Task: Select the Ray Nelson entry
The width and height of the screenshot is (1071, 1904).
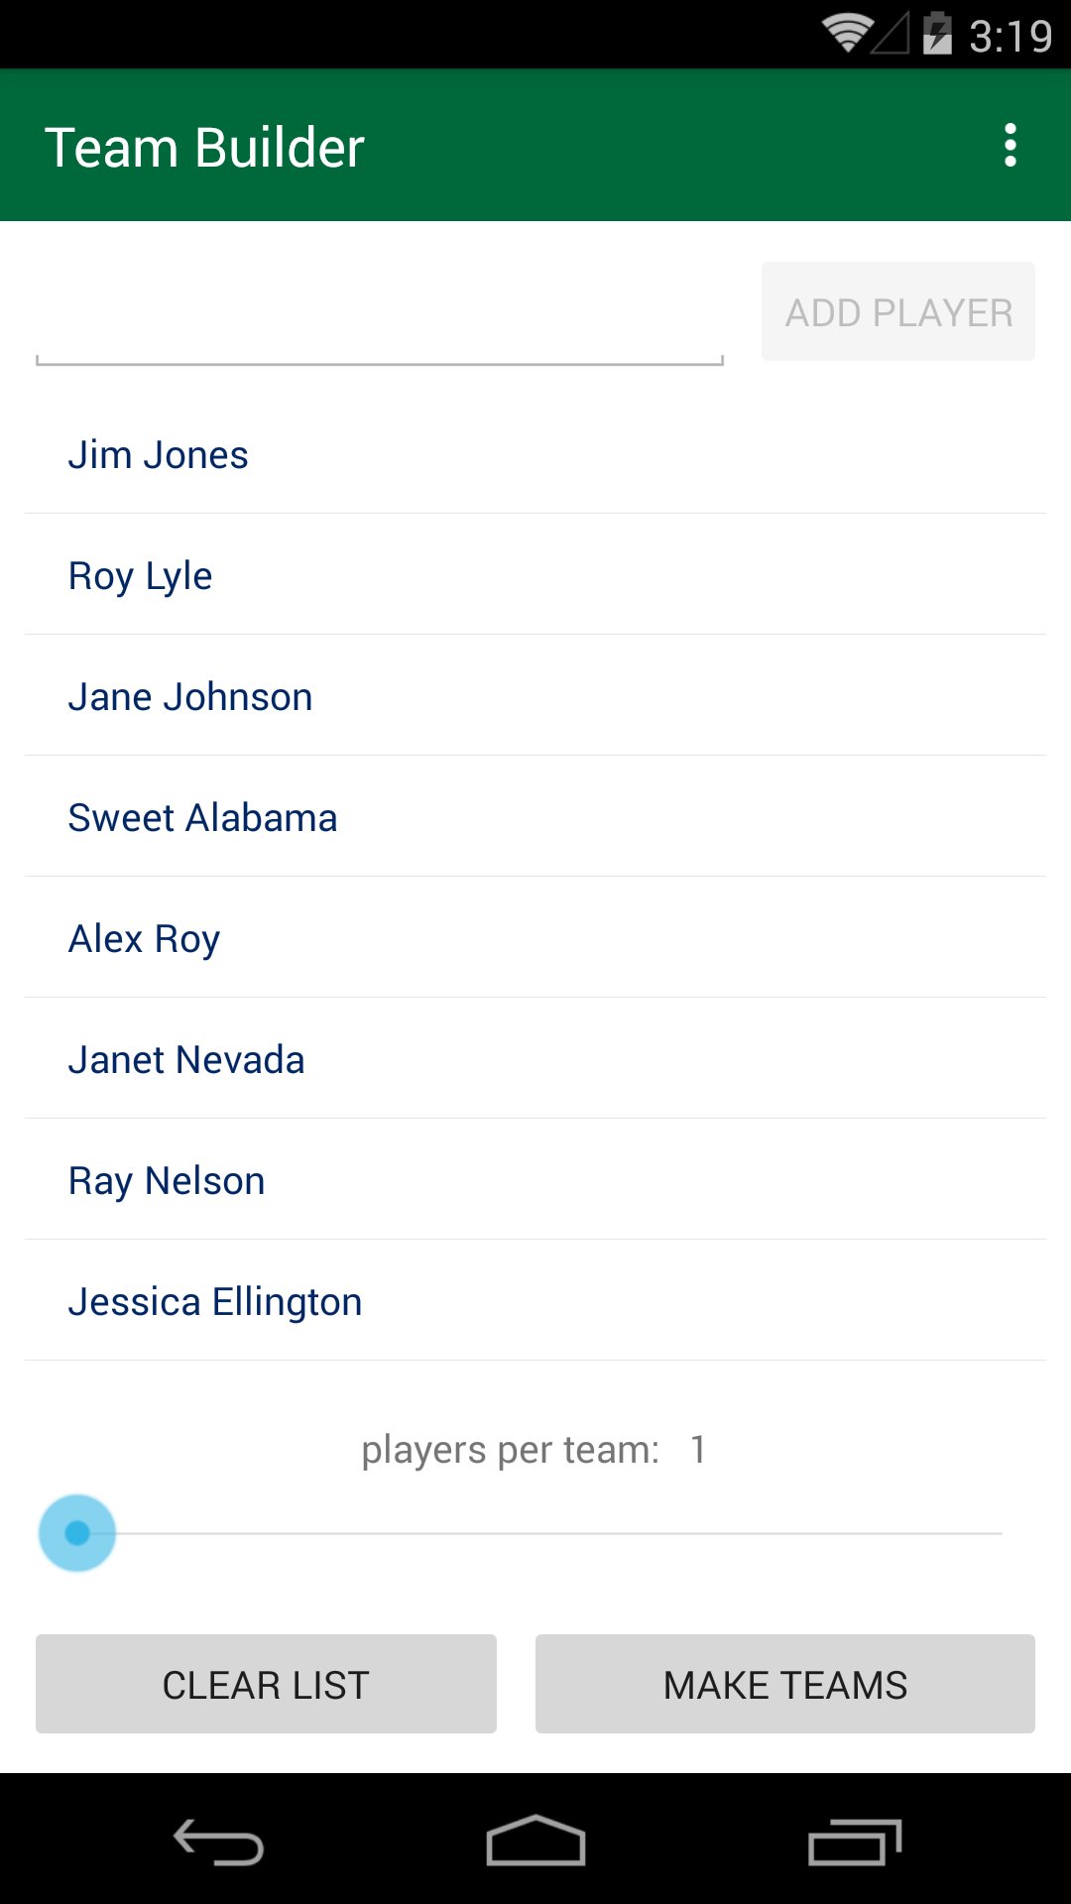Action: (167, 1181)
